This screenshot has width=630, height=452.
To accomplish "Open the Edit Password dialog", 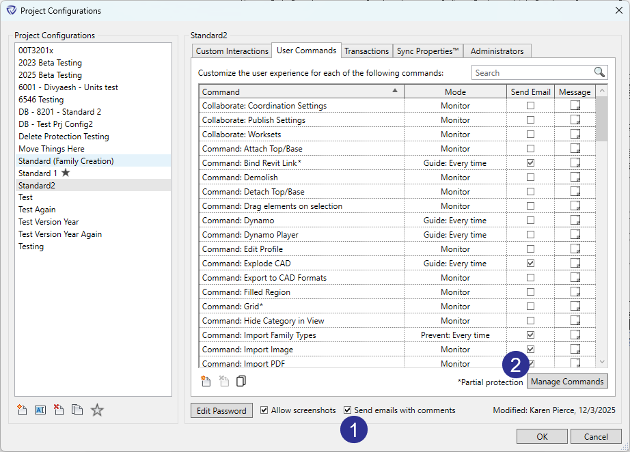I will coord(221,410).
